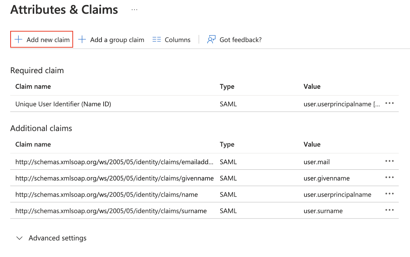Click the user.surname value cell

coord(323,211)
